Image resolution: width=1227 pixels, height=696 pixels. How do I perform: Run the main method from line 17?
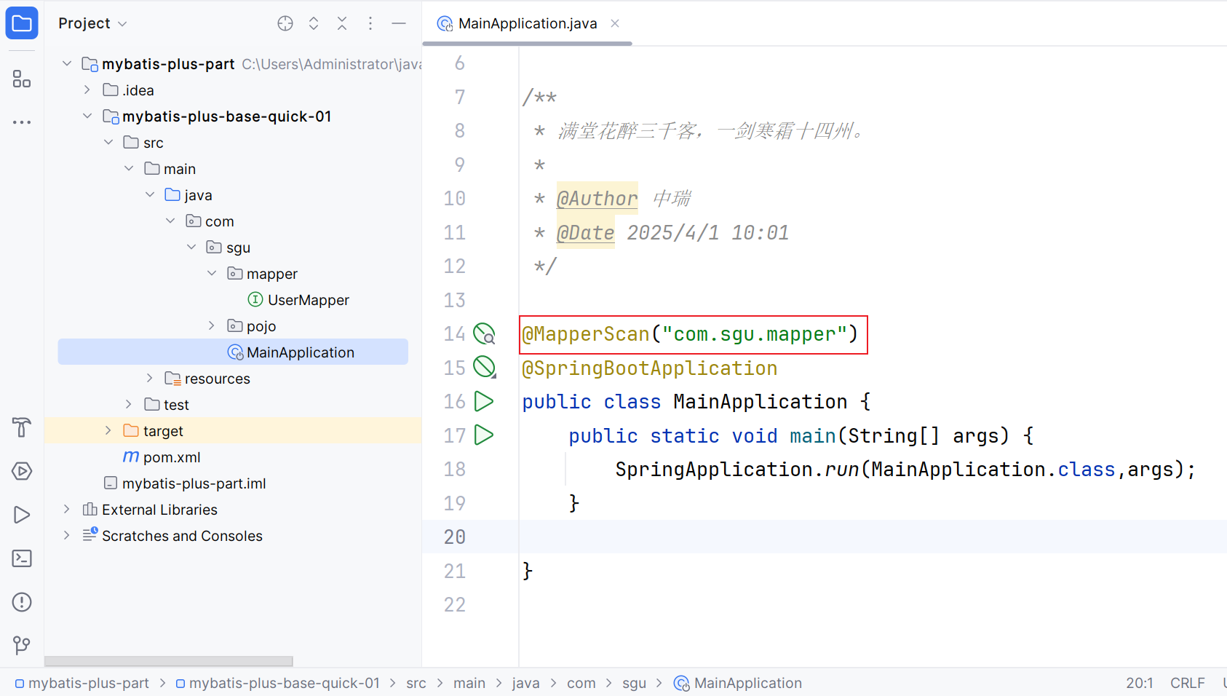[x=484, y=435]
